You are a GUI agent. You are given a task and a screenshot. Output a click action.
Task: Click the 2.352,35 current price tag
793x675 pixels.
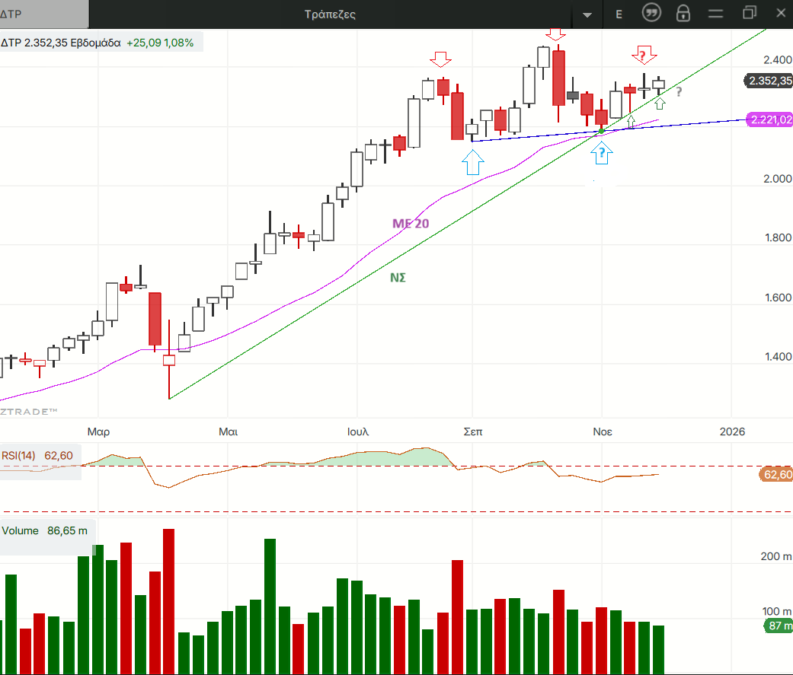(x=769, y=81)
